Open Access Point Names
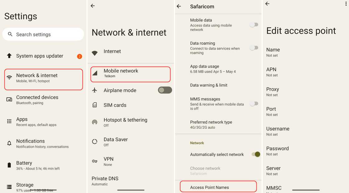 [x=218, y=186]
